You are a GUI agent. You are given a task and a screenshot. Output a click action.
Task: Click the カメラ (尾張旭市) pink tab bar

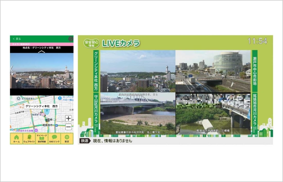click(x=42, y=44)
